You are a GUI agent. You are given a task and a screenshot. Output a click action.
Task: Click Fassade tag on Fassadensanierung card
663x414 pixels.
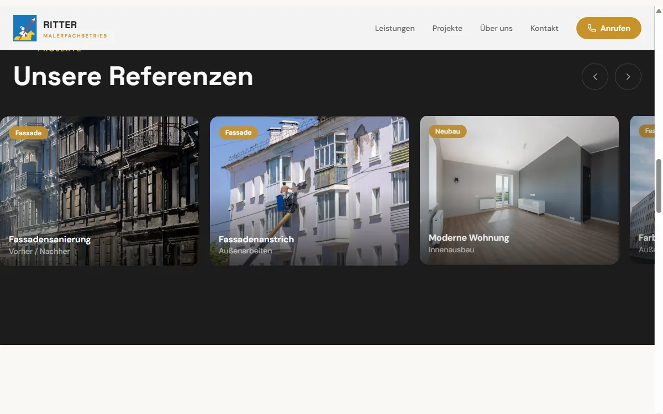(x=28, y=133)
